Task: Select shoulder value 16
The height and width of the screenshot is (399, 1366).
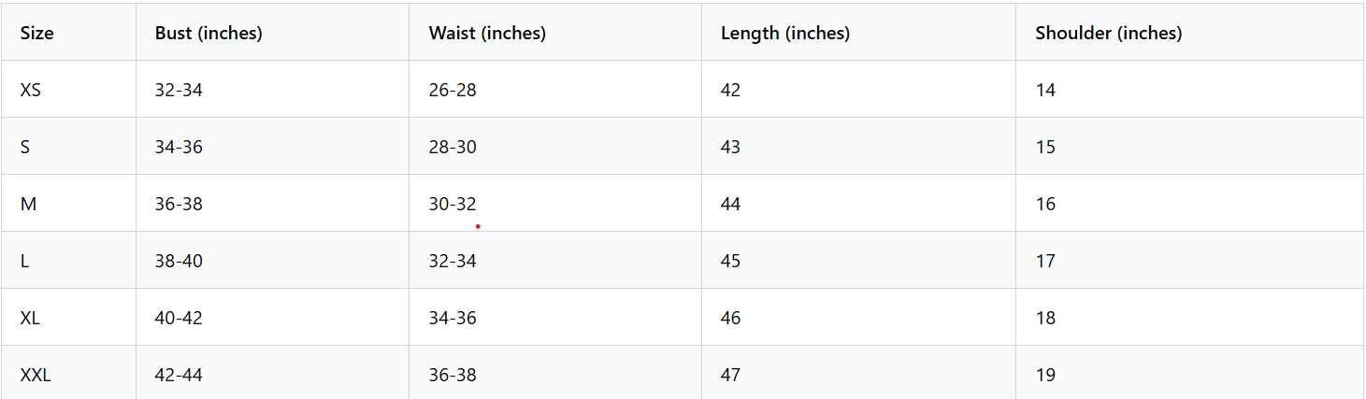Action: [1045, 204]
